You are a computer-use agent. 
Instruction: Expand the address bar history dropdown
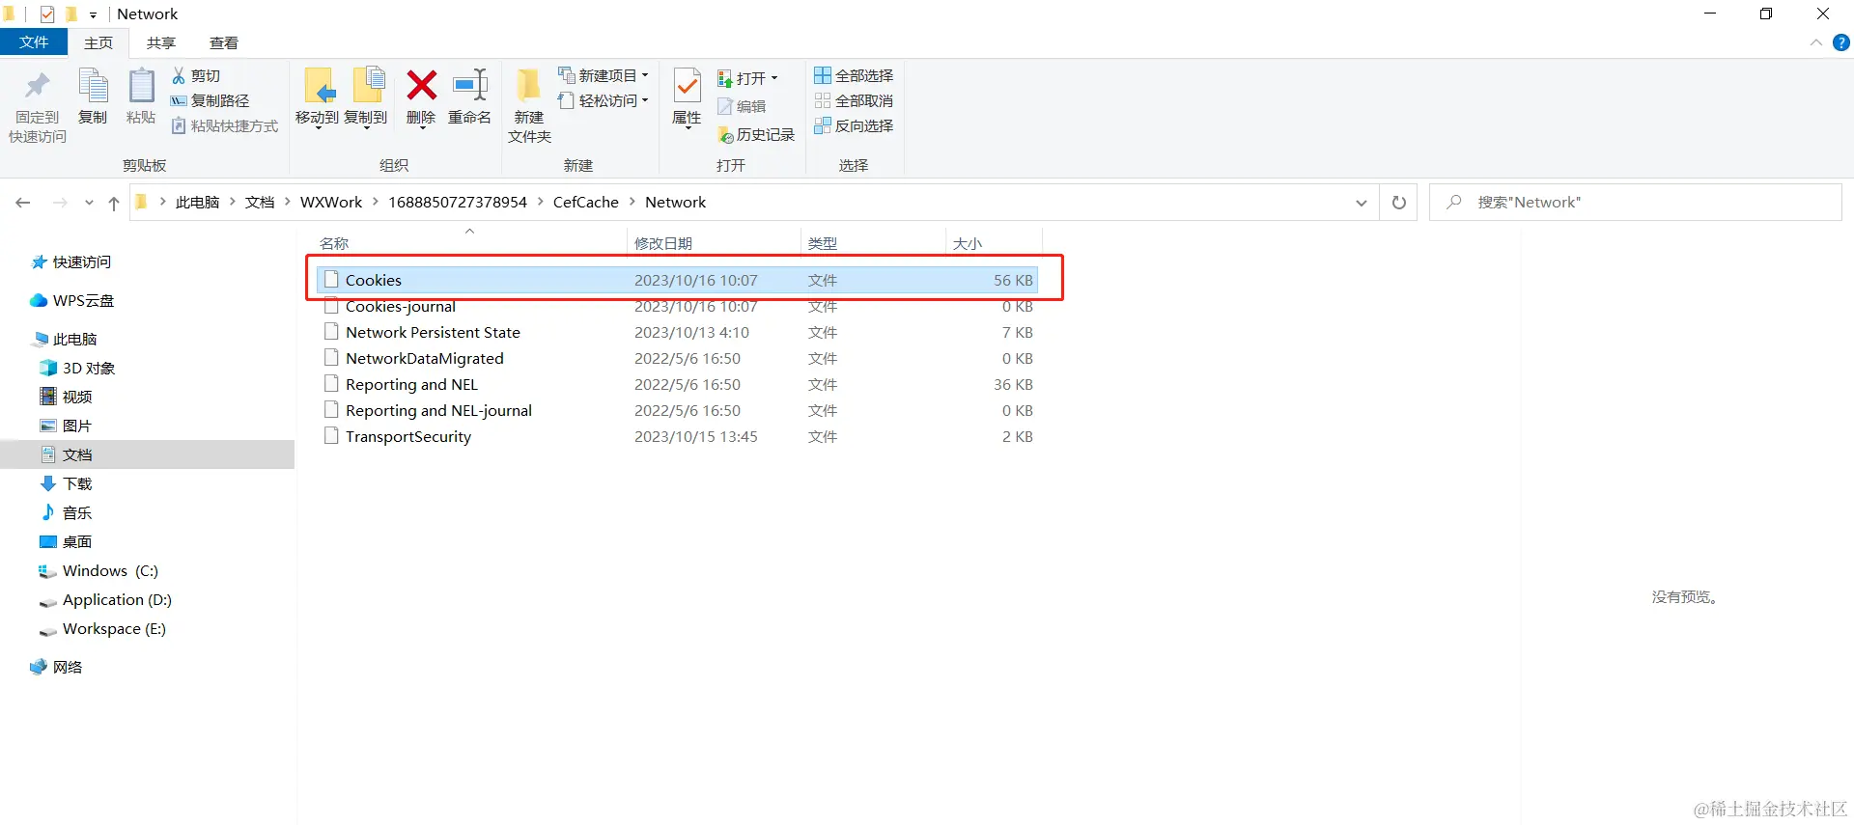[1362, 203]
